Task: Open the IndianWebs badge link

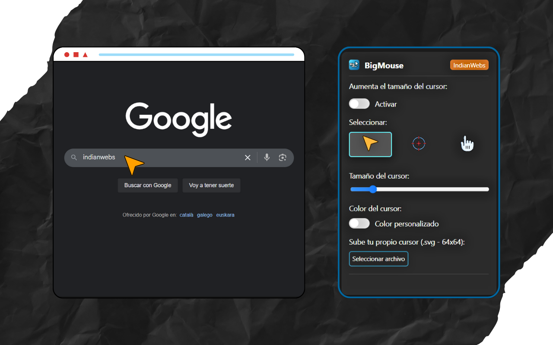Action: 469,65
